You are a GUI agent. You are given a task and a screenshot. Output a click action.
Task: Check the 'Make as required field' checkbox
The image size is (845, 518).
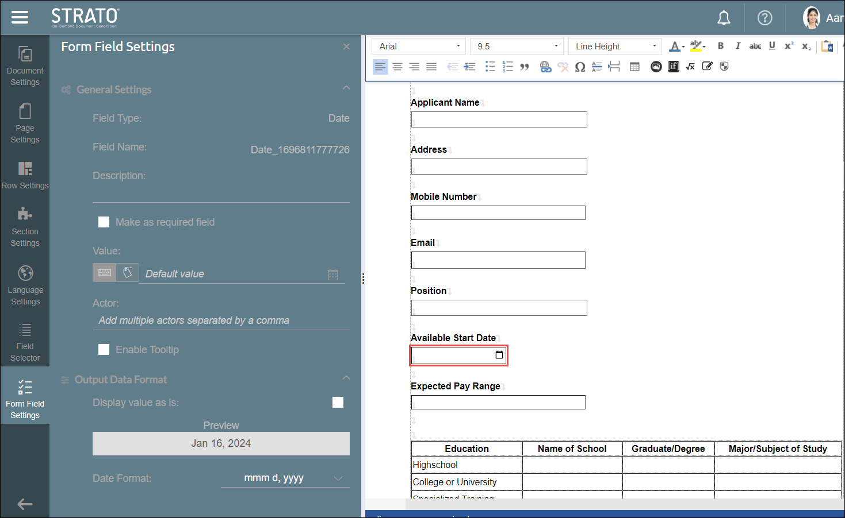click(104, 222)
